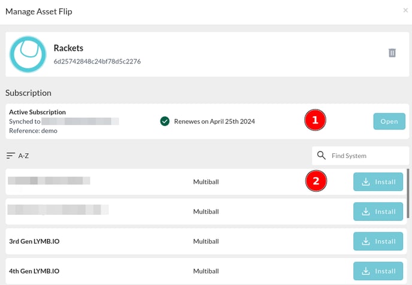Click the Active Subscription heading
The width and height of the screenshot is (412, 285).
pyautogui.click(x=38, y=112)
